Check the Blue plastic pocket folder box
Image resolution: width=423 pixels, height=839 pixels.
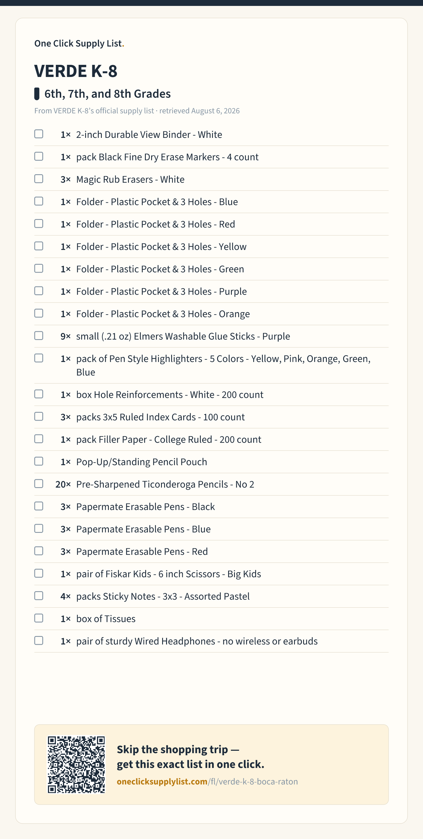tap(39, 201)
